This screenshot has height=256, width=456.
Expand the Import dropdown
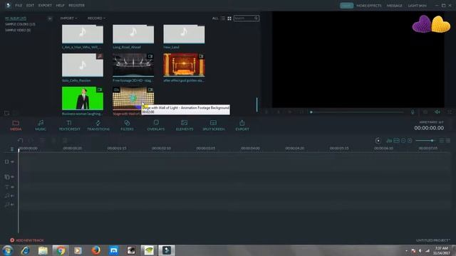click(x=68, y=18)
